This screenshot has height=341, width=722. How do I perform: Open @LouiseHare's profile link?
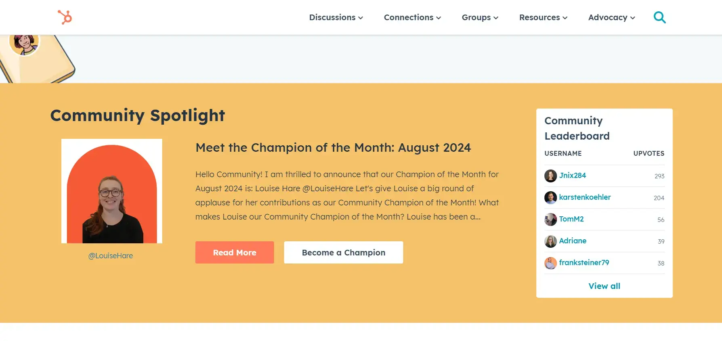point(111,255)
